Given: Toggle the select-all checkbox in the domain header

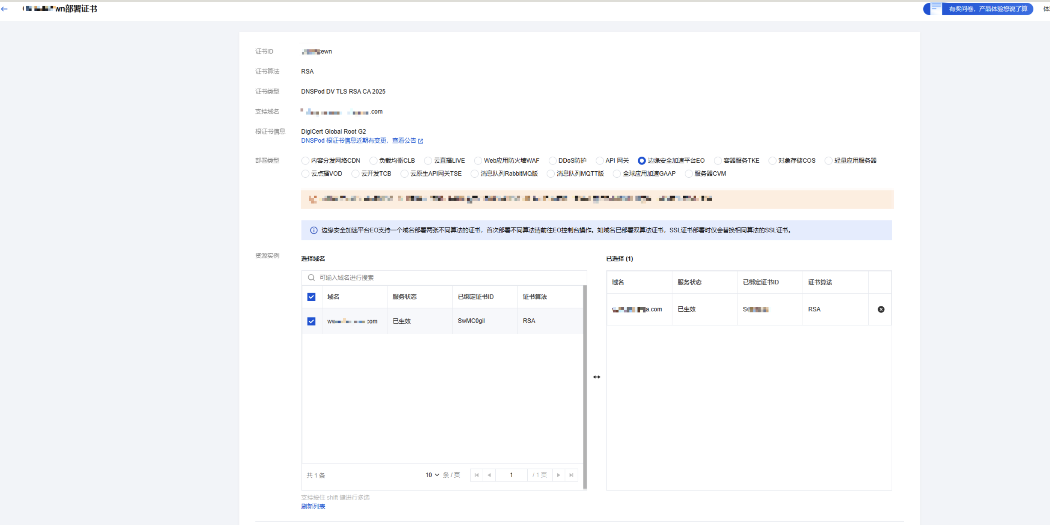Looking at the screenshot, I should pos(311,297).
